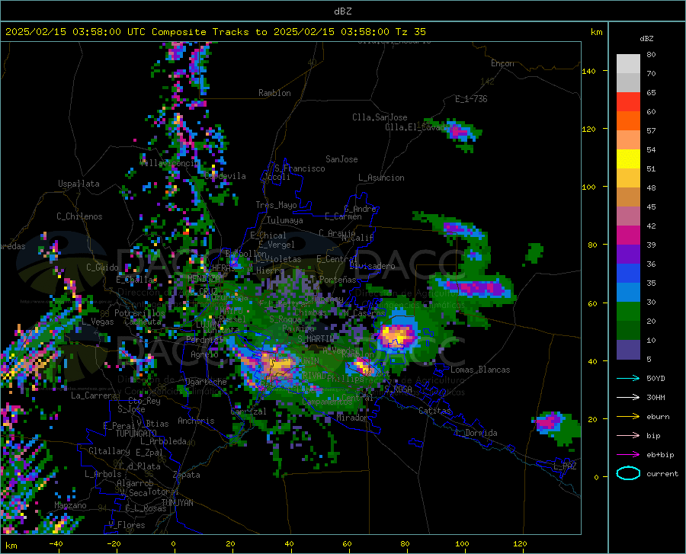The width and height of the screenshot is (686, 554).
Task: Click the V_Flores map label
Action: click(x=127, y=525)
